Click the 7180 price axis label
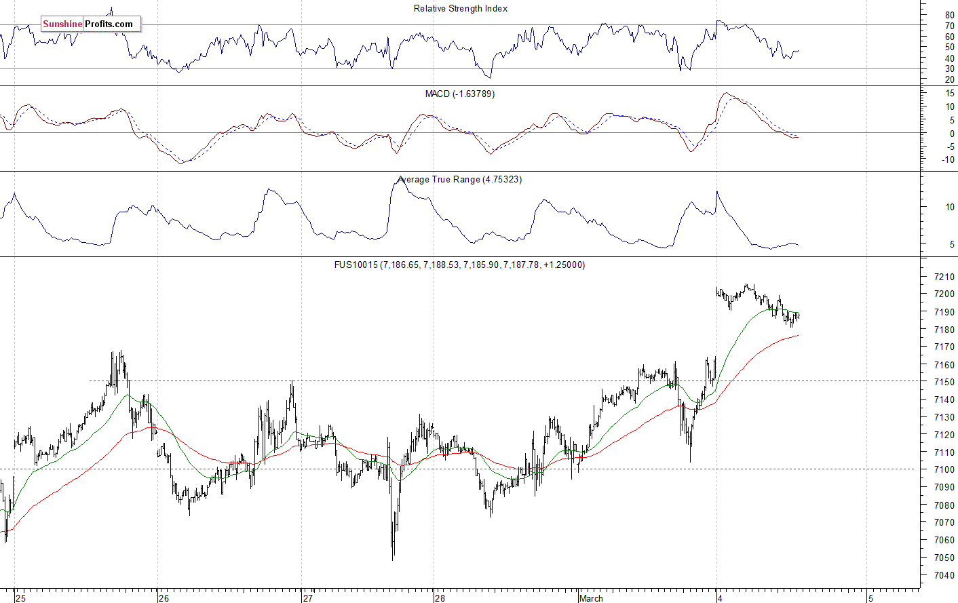The height and width of the screenshot is (603, 958). pyautogui.click(x=944, y=330)
